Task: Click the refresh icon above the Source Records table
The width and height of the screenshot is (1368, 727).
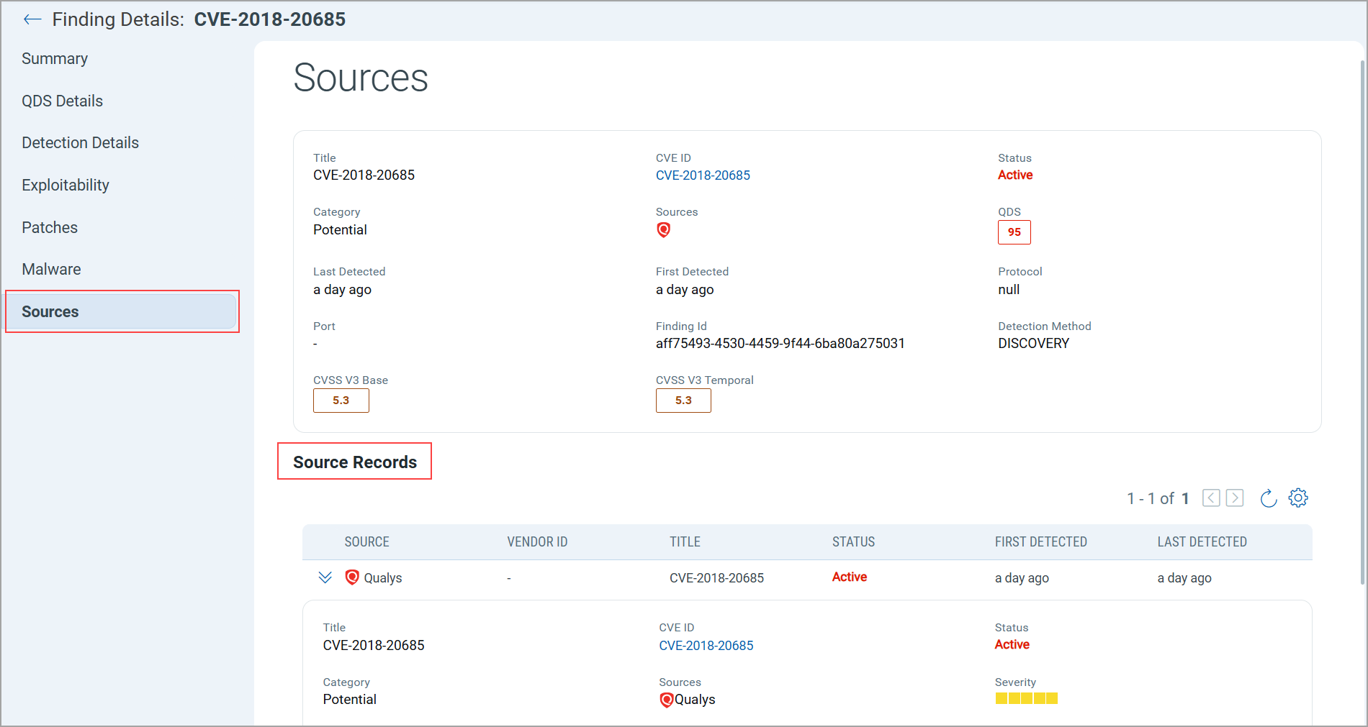Action: (1269, 498)
